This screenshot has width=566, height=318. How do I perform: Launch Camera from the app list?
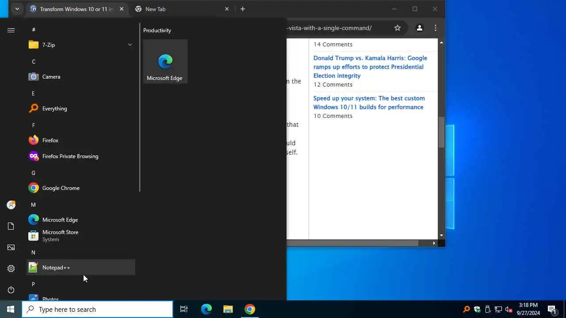tap(80, 76)
